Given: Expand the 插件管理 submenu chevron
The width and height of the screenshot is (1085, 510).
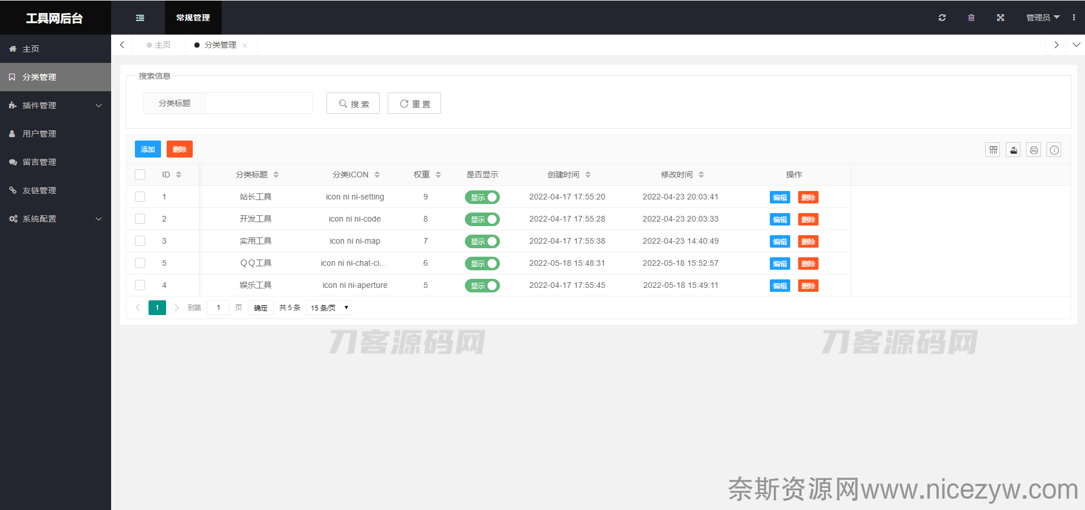Looking at the screenshot, I should click(99, 105).
